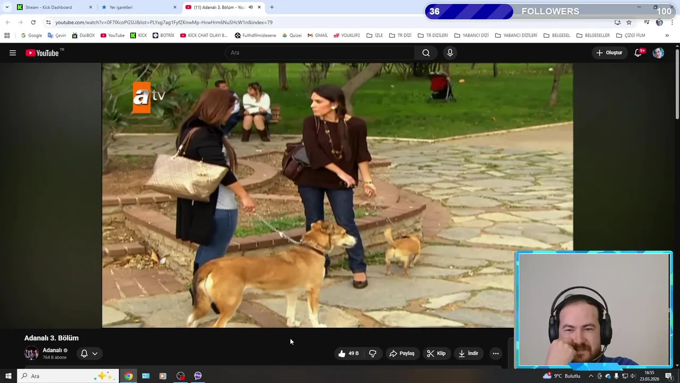Show hidden system tray icons
The height and width of the screenshot is (383, 680).
[591, 376]
